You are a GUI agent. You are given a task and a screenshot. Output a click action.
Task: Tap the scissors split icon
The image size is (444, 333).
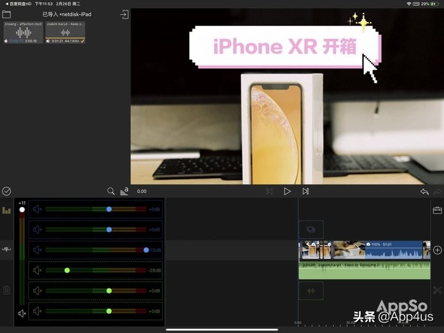[437, 290]
